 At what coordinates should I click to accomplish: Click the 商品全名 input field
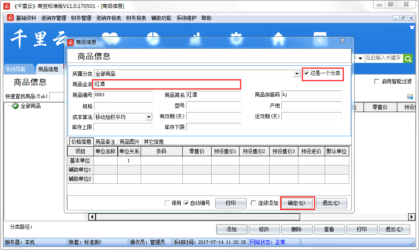(x=167, y=84)
